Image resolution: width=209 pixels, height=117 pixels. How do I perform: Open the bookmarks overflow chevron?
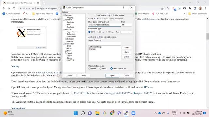[184, 14]
